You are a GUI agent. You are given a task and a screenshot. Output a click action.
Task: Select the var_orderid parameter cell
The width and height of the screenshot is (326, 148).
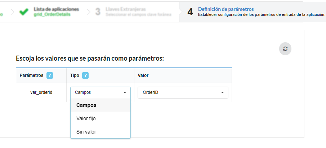[41, 92]
